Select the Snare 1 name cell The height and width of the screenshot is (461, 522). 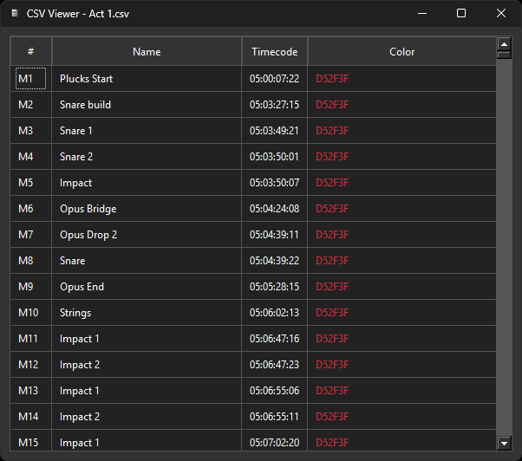pyautogui.click(x=147, y=130)
